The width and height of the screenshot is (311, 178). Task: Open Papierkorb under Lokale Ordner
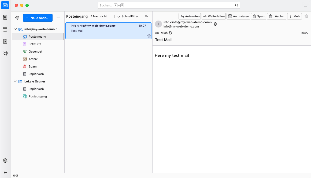[x=38, y=89]
